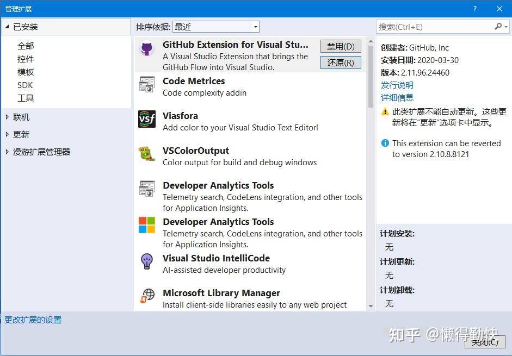Select GitHub Extension for Visual Studio entry

[x=250, y=54]
